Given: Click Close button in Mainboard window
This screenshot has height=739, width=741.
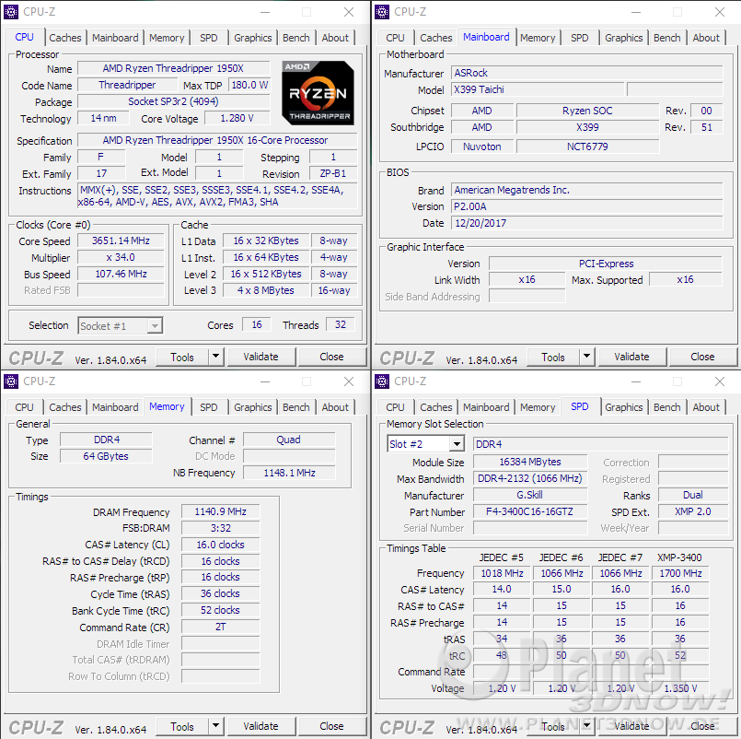Looking at the screenshot, I should pyautogui.click(x=702, y=357).
